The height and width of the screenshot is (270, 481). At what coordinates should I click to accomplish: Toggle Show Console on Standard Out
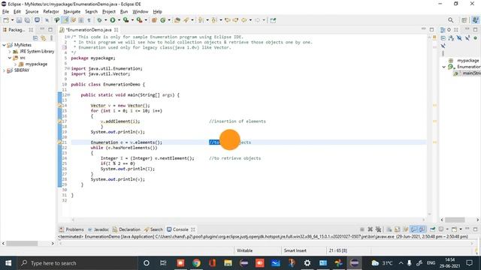coord(414,229)
